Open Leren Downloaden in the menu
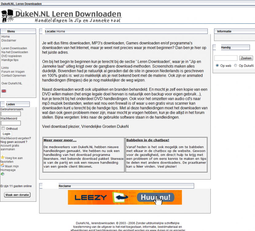Viewport: 255px width, 231px height. point(14,48)
